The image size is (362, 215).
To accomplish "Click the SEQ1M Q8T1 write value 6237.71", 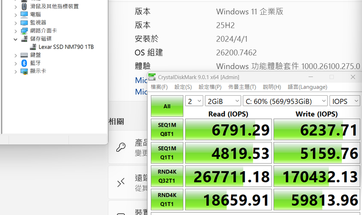I will tap(317, 129).
